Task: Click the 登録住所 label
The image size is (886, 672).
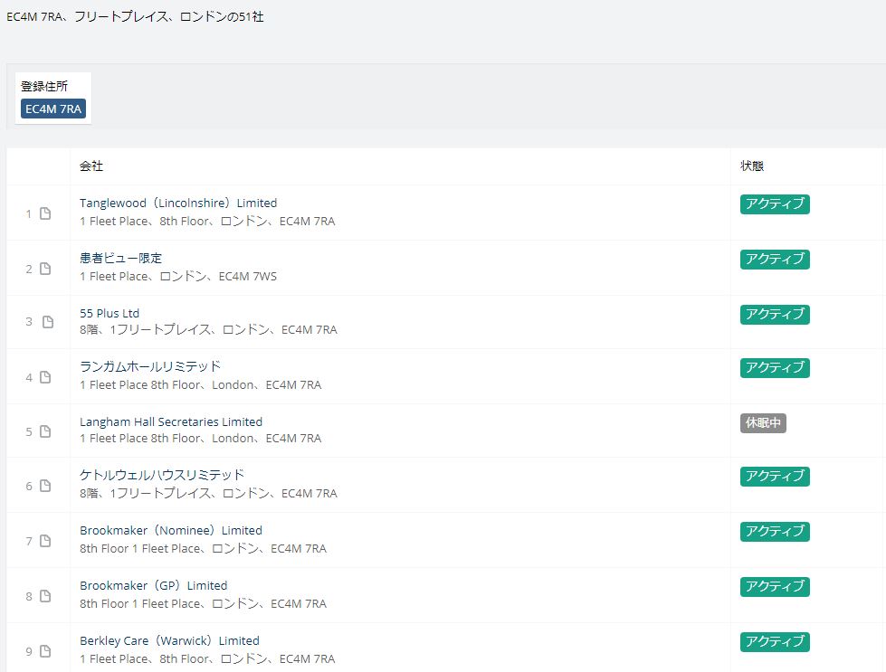Action: point(44,87)
